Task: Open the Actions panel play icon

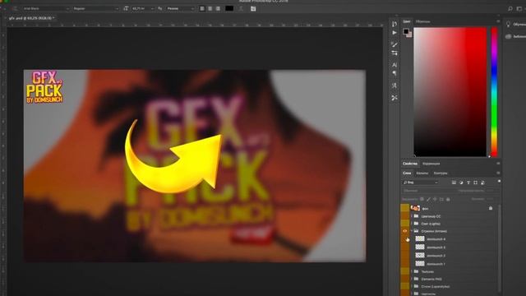Action: pyautogui.click(x=394, y=33)
